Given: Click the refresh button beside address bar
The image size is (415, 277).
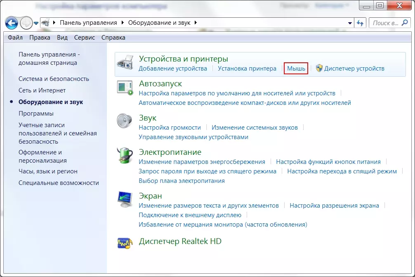Looking at the screenshot, I should [361, 23].
